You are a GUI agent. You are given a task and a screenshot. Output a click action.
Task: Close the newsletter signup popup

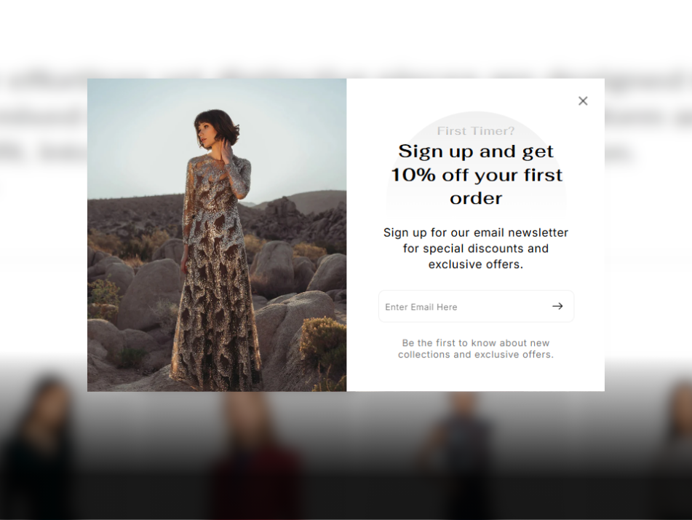583,101
